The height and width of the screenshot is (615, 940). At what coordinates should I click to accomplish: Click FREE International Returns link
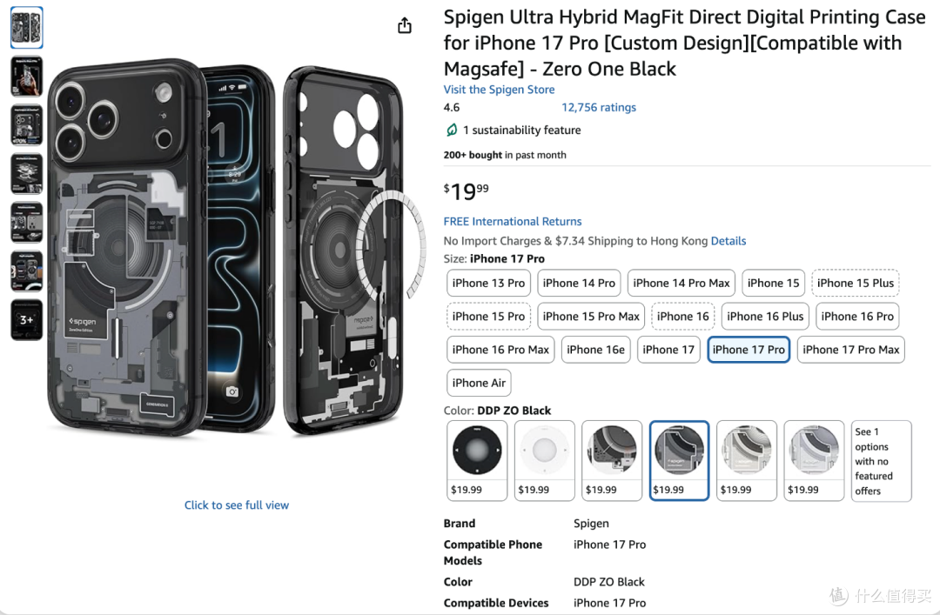click(x=513, y=221)
